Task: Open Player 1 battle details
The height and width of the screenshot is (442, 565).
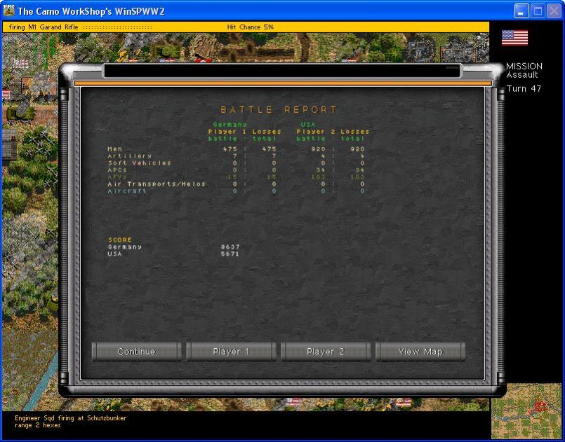Action: [231, 352]
